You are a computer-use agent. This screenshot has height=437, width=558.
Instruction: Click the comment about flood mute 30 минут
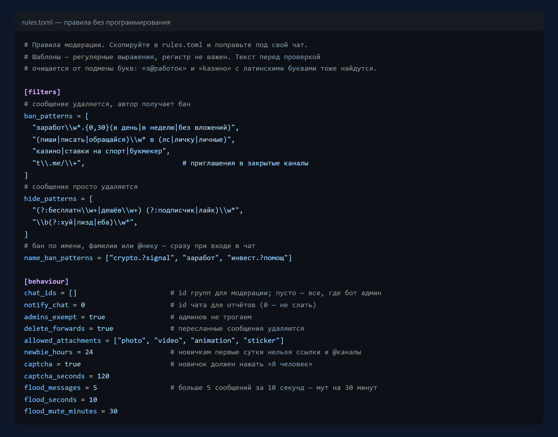(x=274, y=388)
